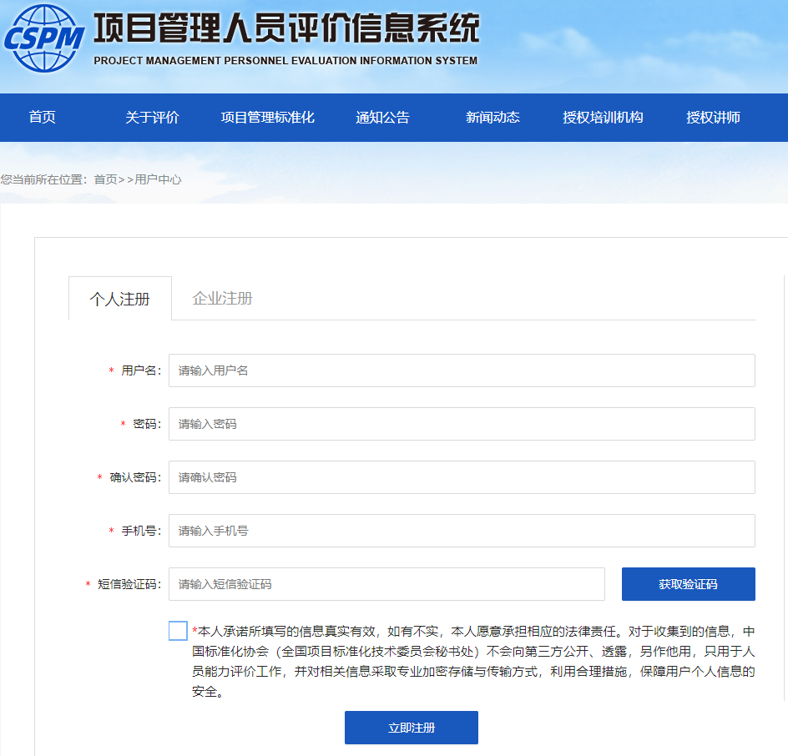Screen dimensions: 788x756
Task: Select the 确认密码 input field
Action: coord(461,477)
